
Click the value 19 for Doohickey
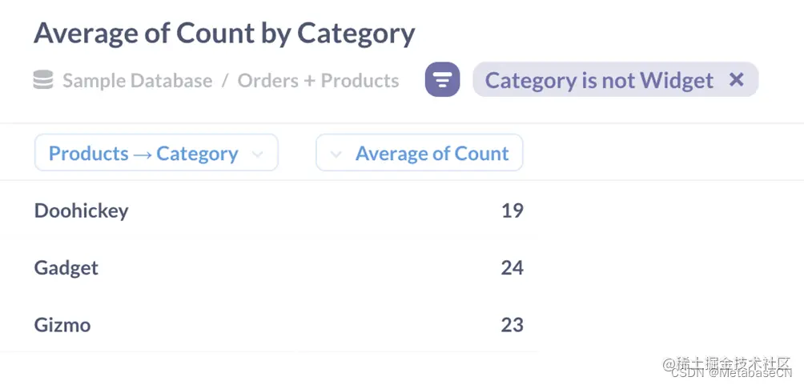[512, 211]
